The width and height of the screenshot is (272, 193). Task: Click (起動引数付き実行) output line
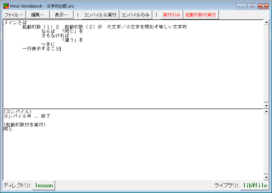(25, 125)
